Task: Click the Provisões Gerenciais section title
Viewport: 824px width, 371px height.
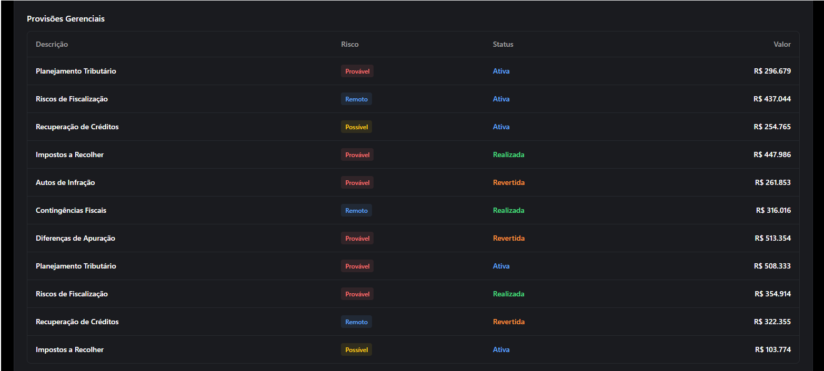Action: [66, 19]
